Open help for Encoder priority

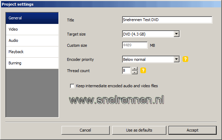[185, 59]
